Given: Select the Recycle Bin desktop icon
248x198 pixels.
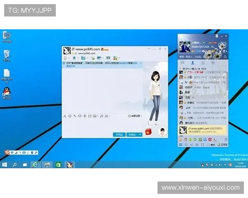Looking at the screenshot, I should point(7,56).
